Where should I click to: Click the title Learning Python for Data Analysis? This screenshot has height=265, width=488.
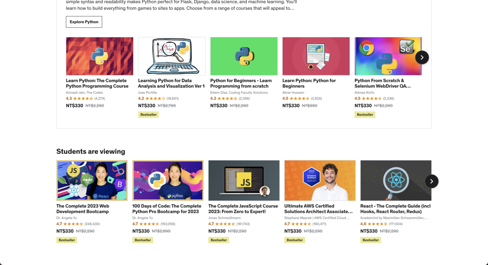coord(171,83)
